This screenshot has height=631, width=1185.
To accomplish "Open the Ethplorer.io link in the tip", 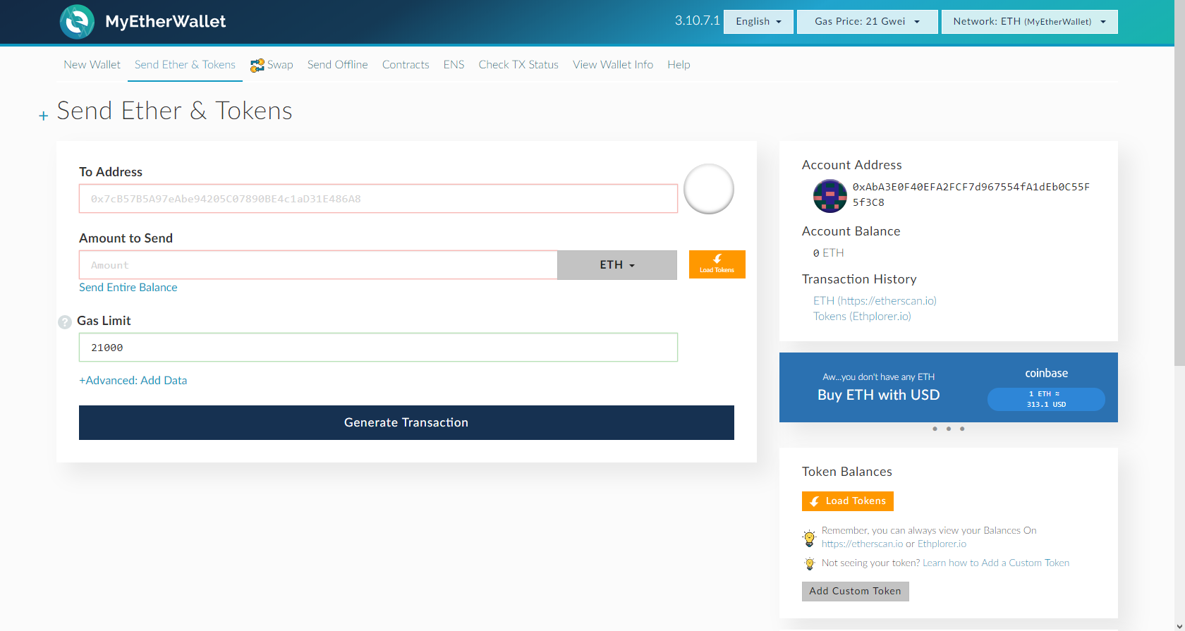I will 942,544.
